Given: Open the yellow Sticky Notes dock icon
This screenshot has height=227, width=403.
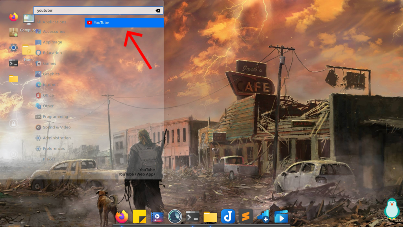Looking at the screenshot, I should pos(140,217).
